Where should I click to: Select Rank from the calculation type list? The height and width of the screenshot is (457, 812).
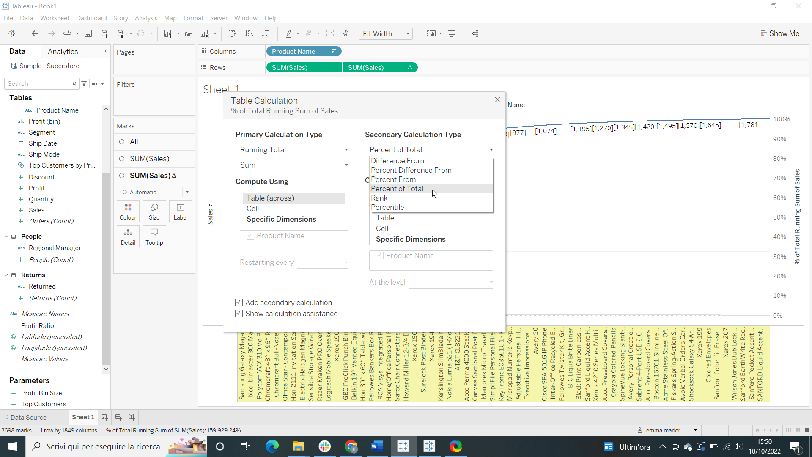pyautogui.click(x=379, y=198)
